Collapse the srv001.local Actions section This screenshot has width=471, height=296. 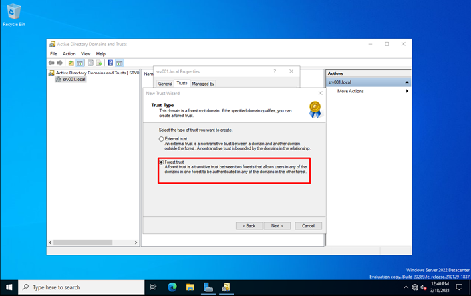(x=407, y=82)
